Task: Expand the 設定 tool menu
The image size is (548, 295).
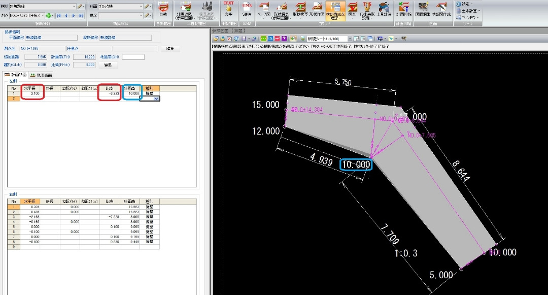Action: click(x=466, y=4)
